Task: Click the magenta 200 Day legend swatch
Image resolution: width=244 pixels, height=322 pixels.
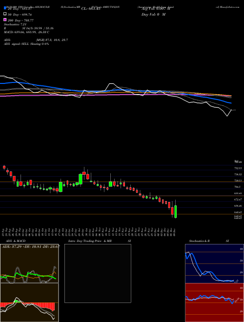Action: point(5,20)
